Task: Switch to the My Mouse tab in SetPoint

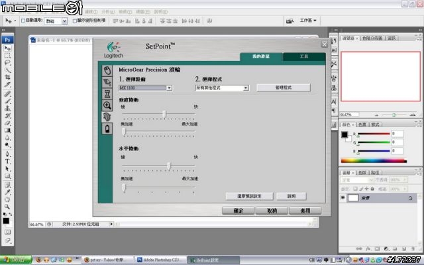Action: point(261,56)
